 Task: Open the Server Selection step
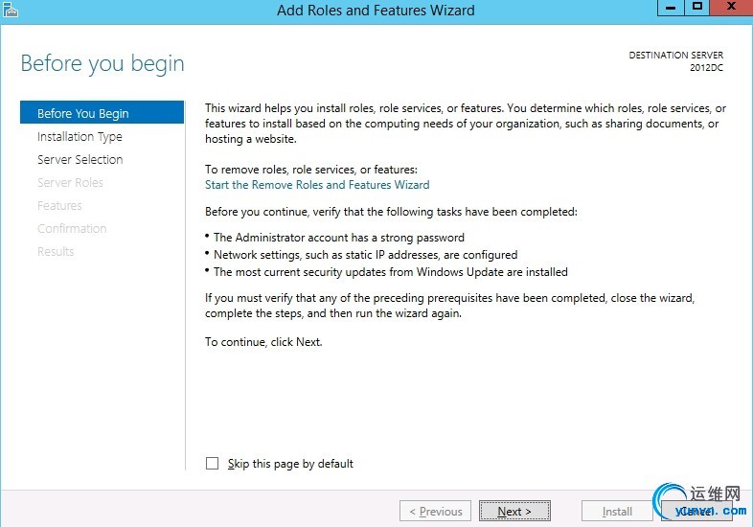(80, 159)
